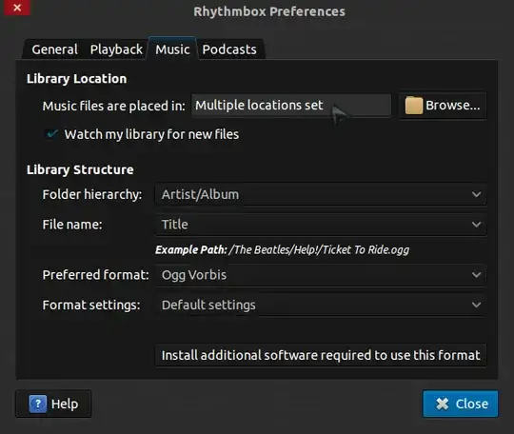Open the File name dropdown showing Title
The height and width of the screenshot is (434, 514).
click(x=322, y=225)
